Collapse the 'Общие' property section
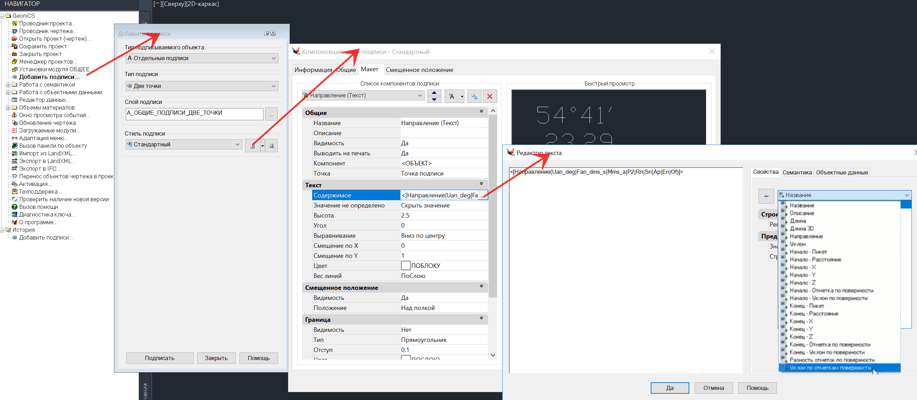 point(481,112)
